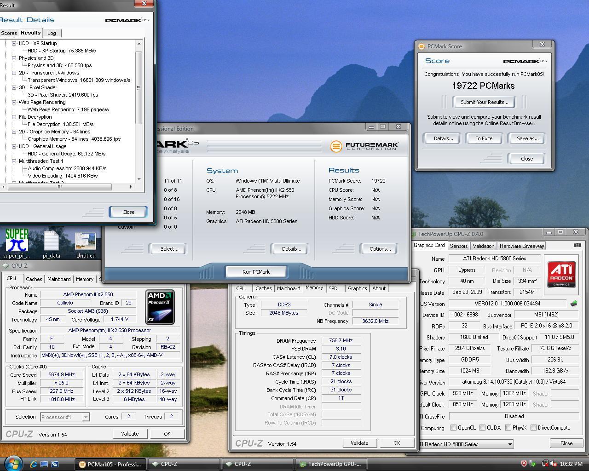Switch to the Scores tab in Result Details
This screenshot has width=589, height=471.
(9, 33)
